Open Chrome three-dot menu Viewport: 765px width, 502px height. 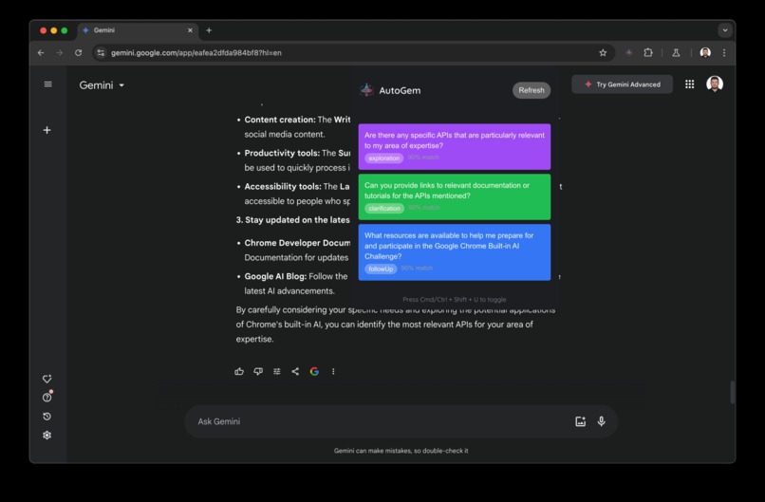[724, 53]
